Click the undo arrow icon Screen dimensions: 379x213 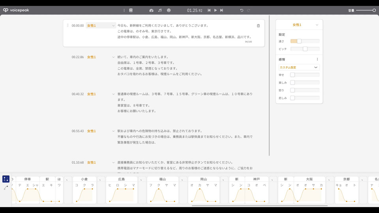tap(242, 10)
